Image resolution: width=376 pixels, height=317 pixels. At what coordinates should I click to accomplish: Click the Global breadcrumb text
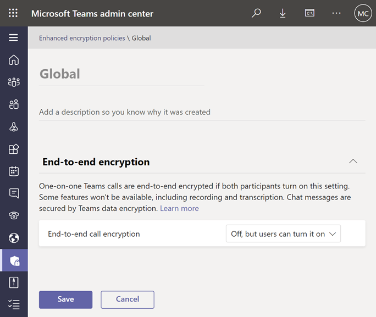click(141, 38)
